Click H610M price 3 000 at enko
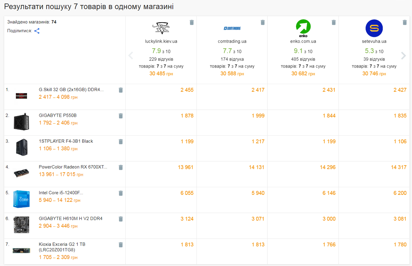This screenshot has height=266, width=412. [x=329, y=219]
